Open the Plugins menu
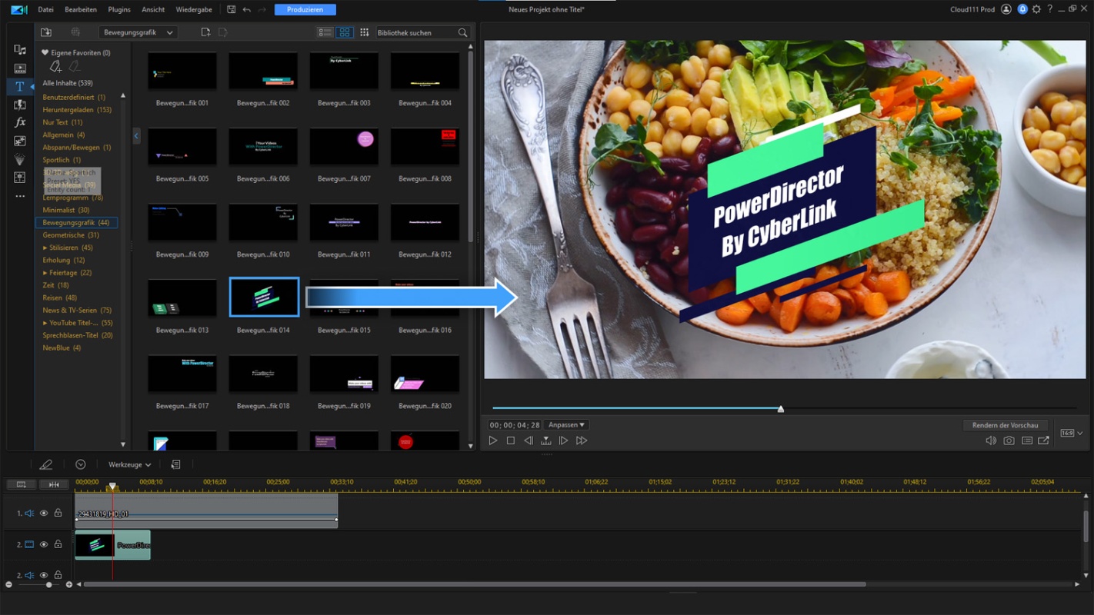The width and height of the screenshot is (1094, 615). click(x=119, y=9)
